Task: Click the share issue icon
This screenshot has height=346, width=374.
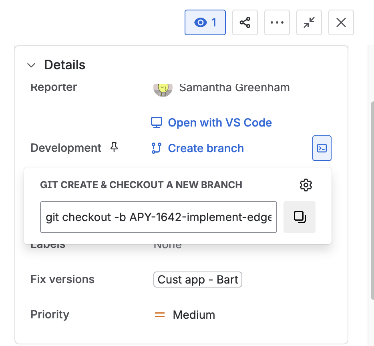Action: (245, 22)
